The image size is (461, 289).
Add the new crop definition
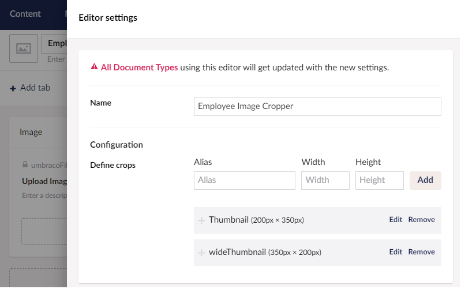(x=425, y=180)
